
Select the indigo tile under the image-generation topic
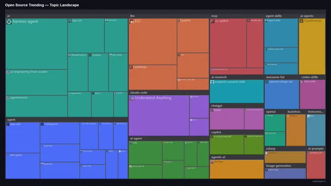(285, 173)
